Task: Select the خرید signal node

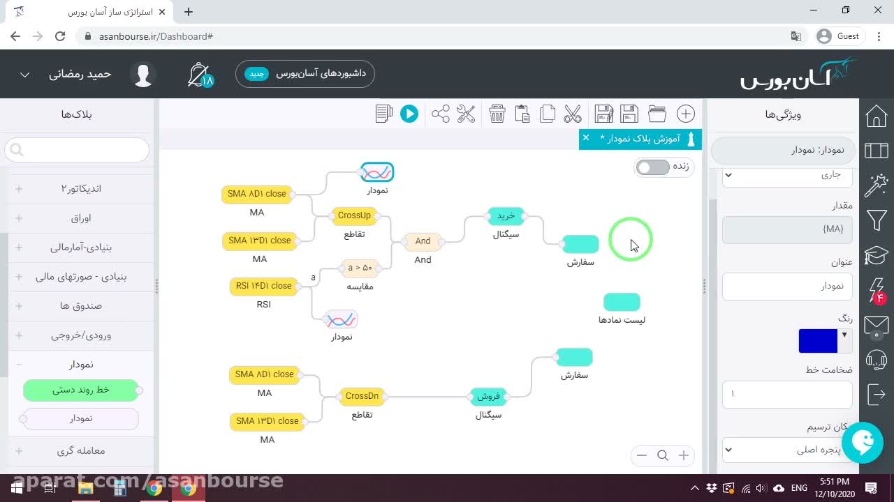Action: [506, 216]
